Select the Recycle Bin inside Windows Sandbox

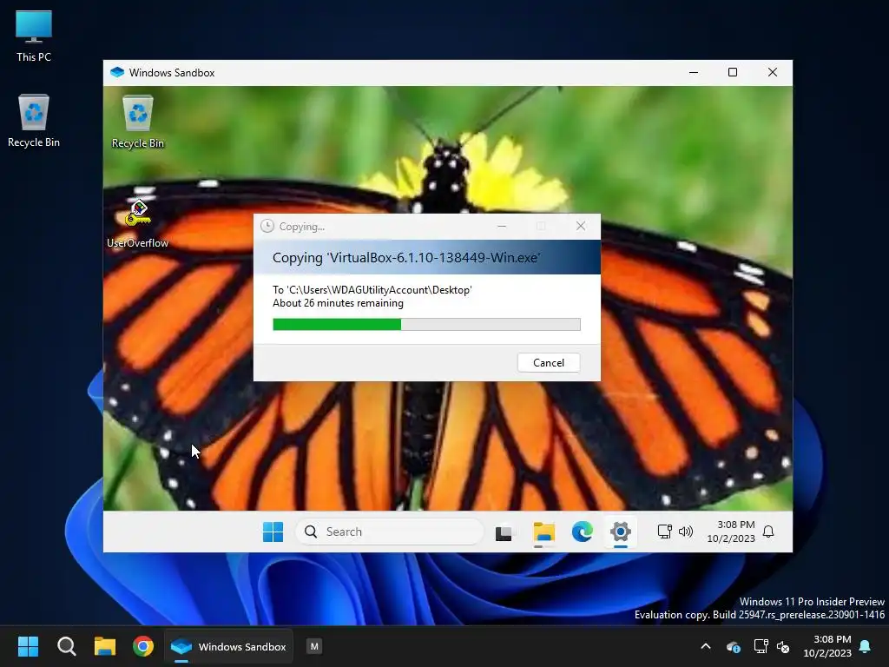(x=138, y=122)
